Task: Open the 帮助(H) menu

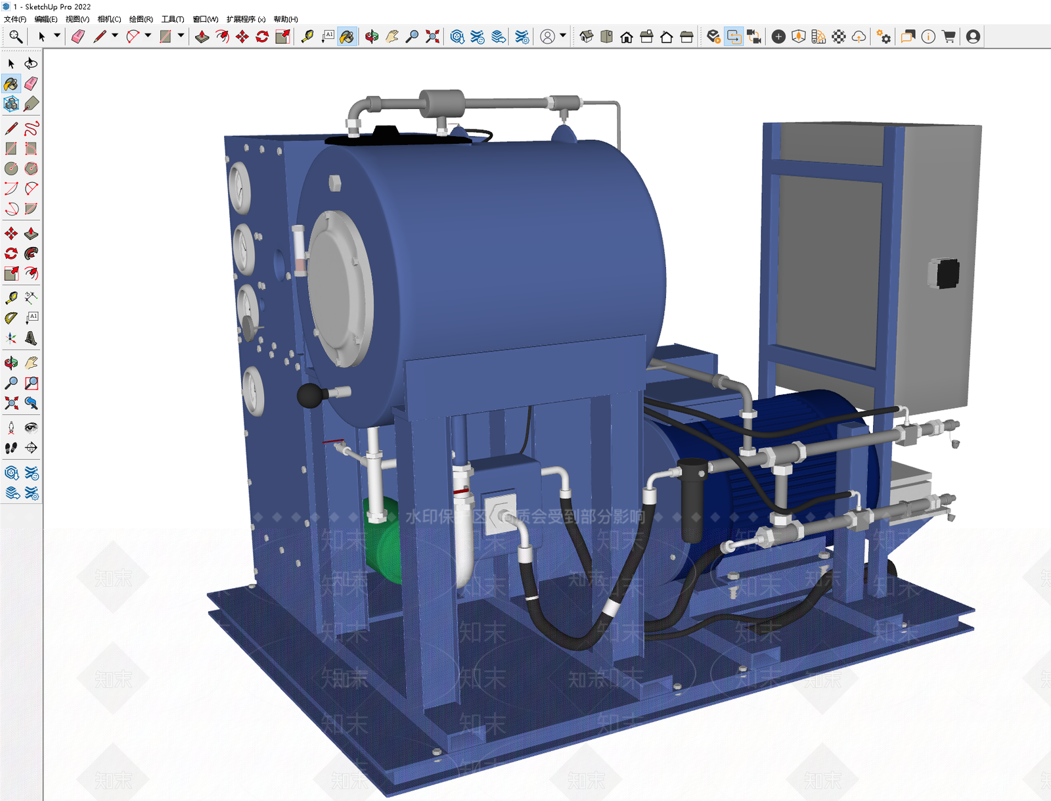Action: [286, 19]
